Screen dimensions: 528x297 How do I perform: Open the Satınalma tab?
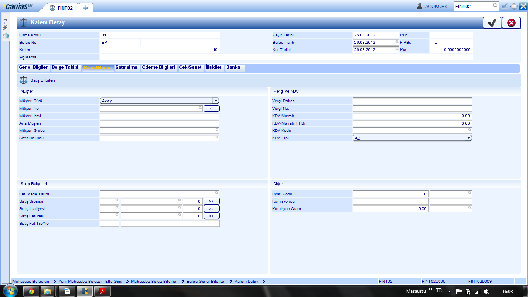(x=126, y=67)
